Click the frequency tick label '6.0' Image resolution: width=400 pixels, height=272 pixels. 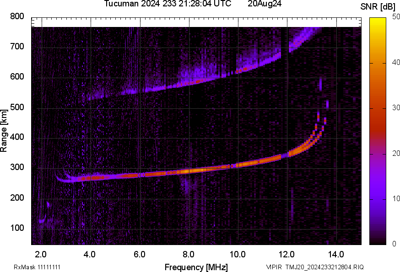[x=139, y=255]
